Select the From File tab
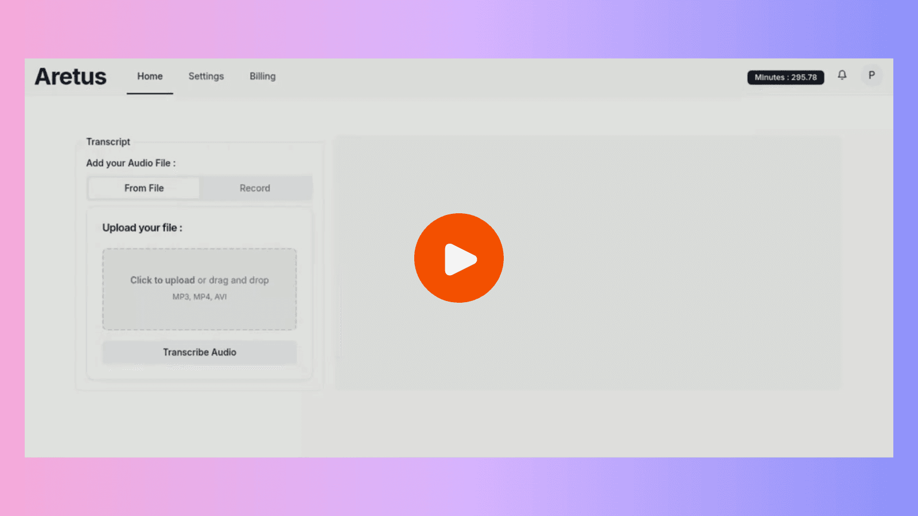Screen dimensions: 918x516 point(144,188)
